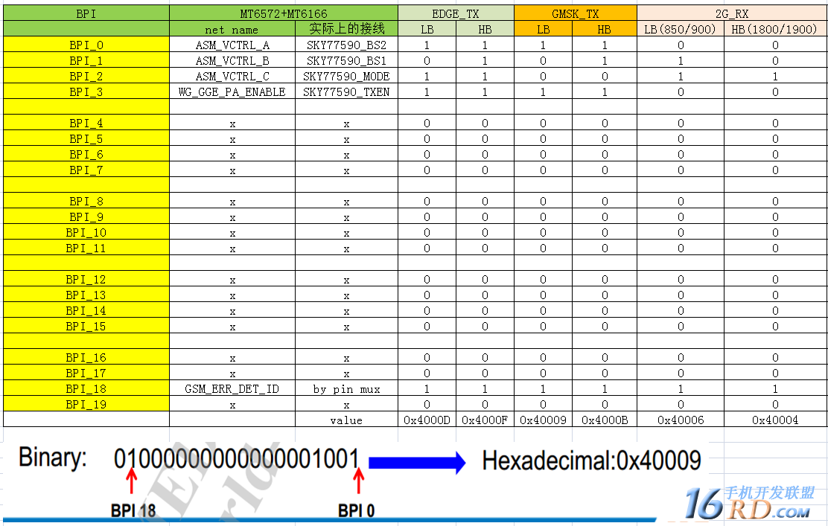Click WG_GGE_PA_ENABLE net name
Viewport: 828px width, 526px height.
(x=232, y=92)
